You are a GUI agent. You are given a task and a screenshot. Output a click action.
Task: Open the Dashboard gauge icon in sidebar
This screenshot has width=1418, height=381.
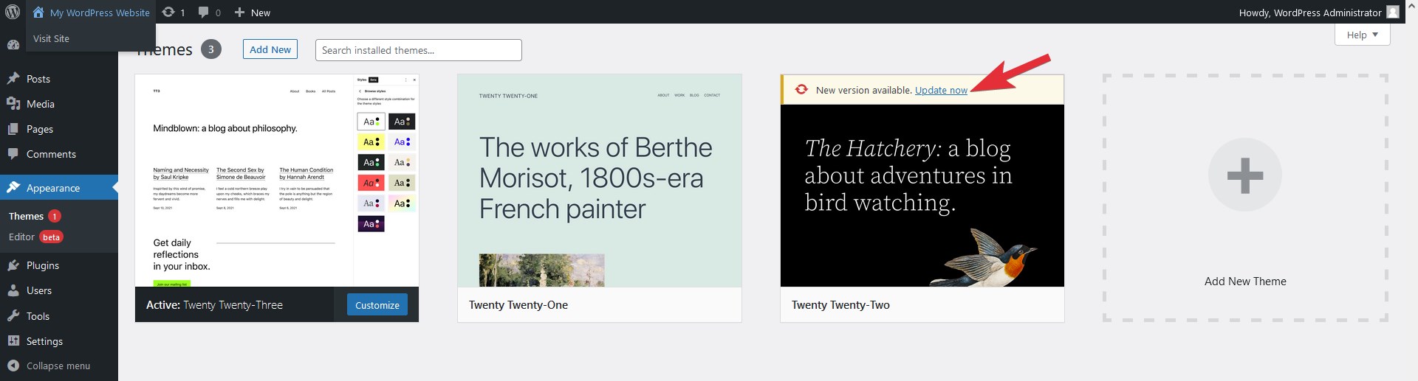click(13, 45)
